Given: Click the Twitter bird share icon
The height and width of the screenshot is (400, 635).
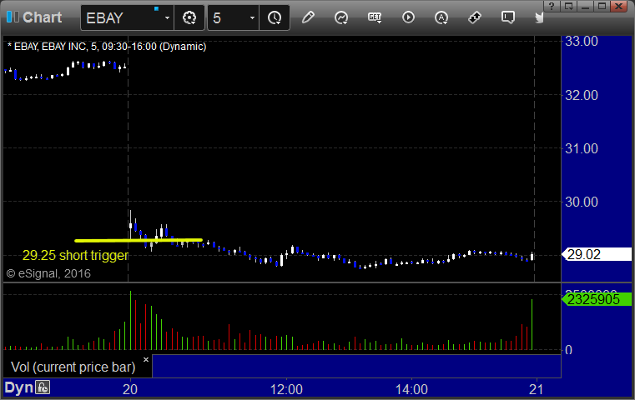Looking at the screenshot, I should point(539,17).
